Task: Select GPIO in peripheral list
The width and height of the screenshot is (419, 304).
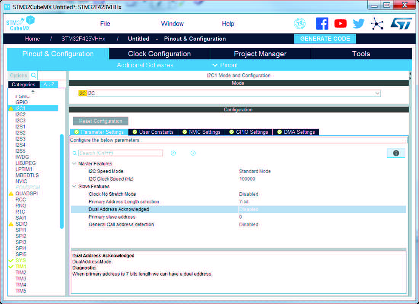Action: (22, 102)
